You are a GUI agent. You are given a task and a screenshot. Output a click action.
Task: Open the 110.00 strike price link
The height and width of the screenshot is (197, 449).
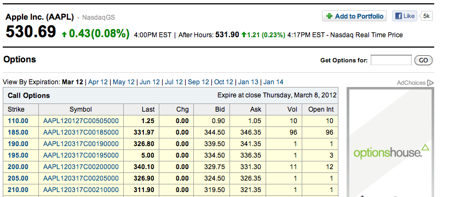coord(18,121)
